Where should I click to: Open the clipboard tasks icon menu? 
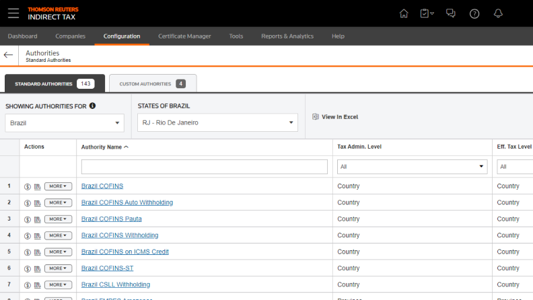[x=427, y=13]
